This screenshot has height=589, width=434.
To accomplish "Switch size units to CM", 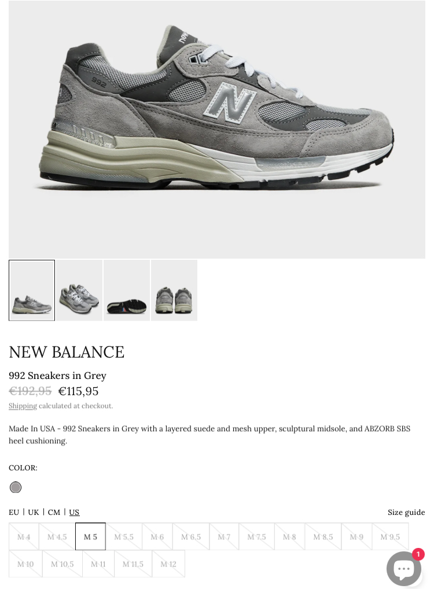I will click(x=54, y=513).
